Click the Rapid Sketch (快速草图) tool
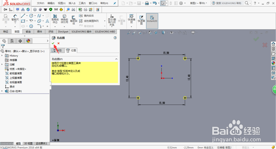276x149 pixels. click(x=141, y=20)
